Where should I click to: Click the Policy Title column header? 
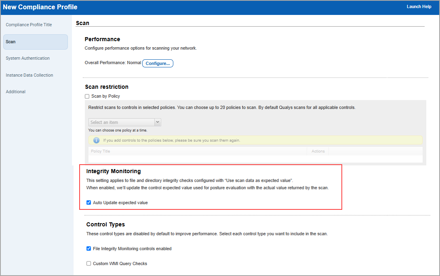click(100, 151)
